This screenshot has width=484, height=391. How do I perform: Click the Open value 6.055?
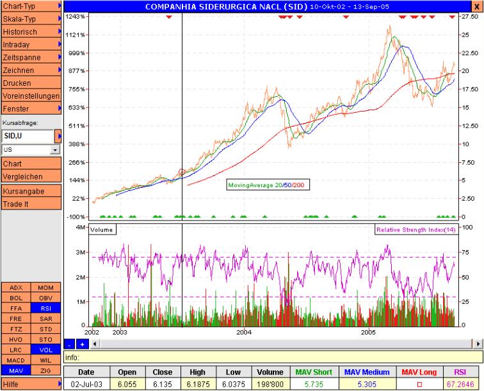click(x=127, y=384)
